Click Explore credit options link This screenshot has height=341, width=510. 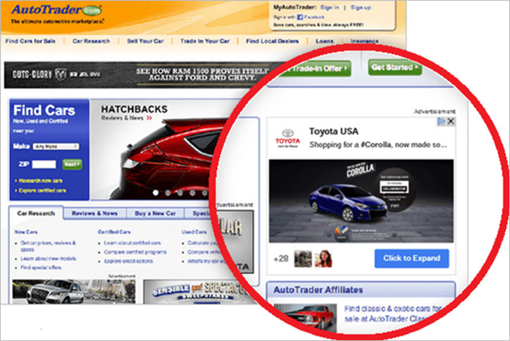tap(128, 261)
